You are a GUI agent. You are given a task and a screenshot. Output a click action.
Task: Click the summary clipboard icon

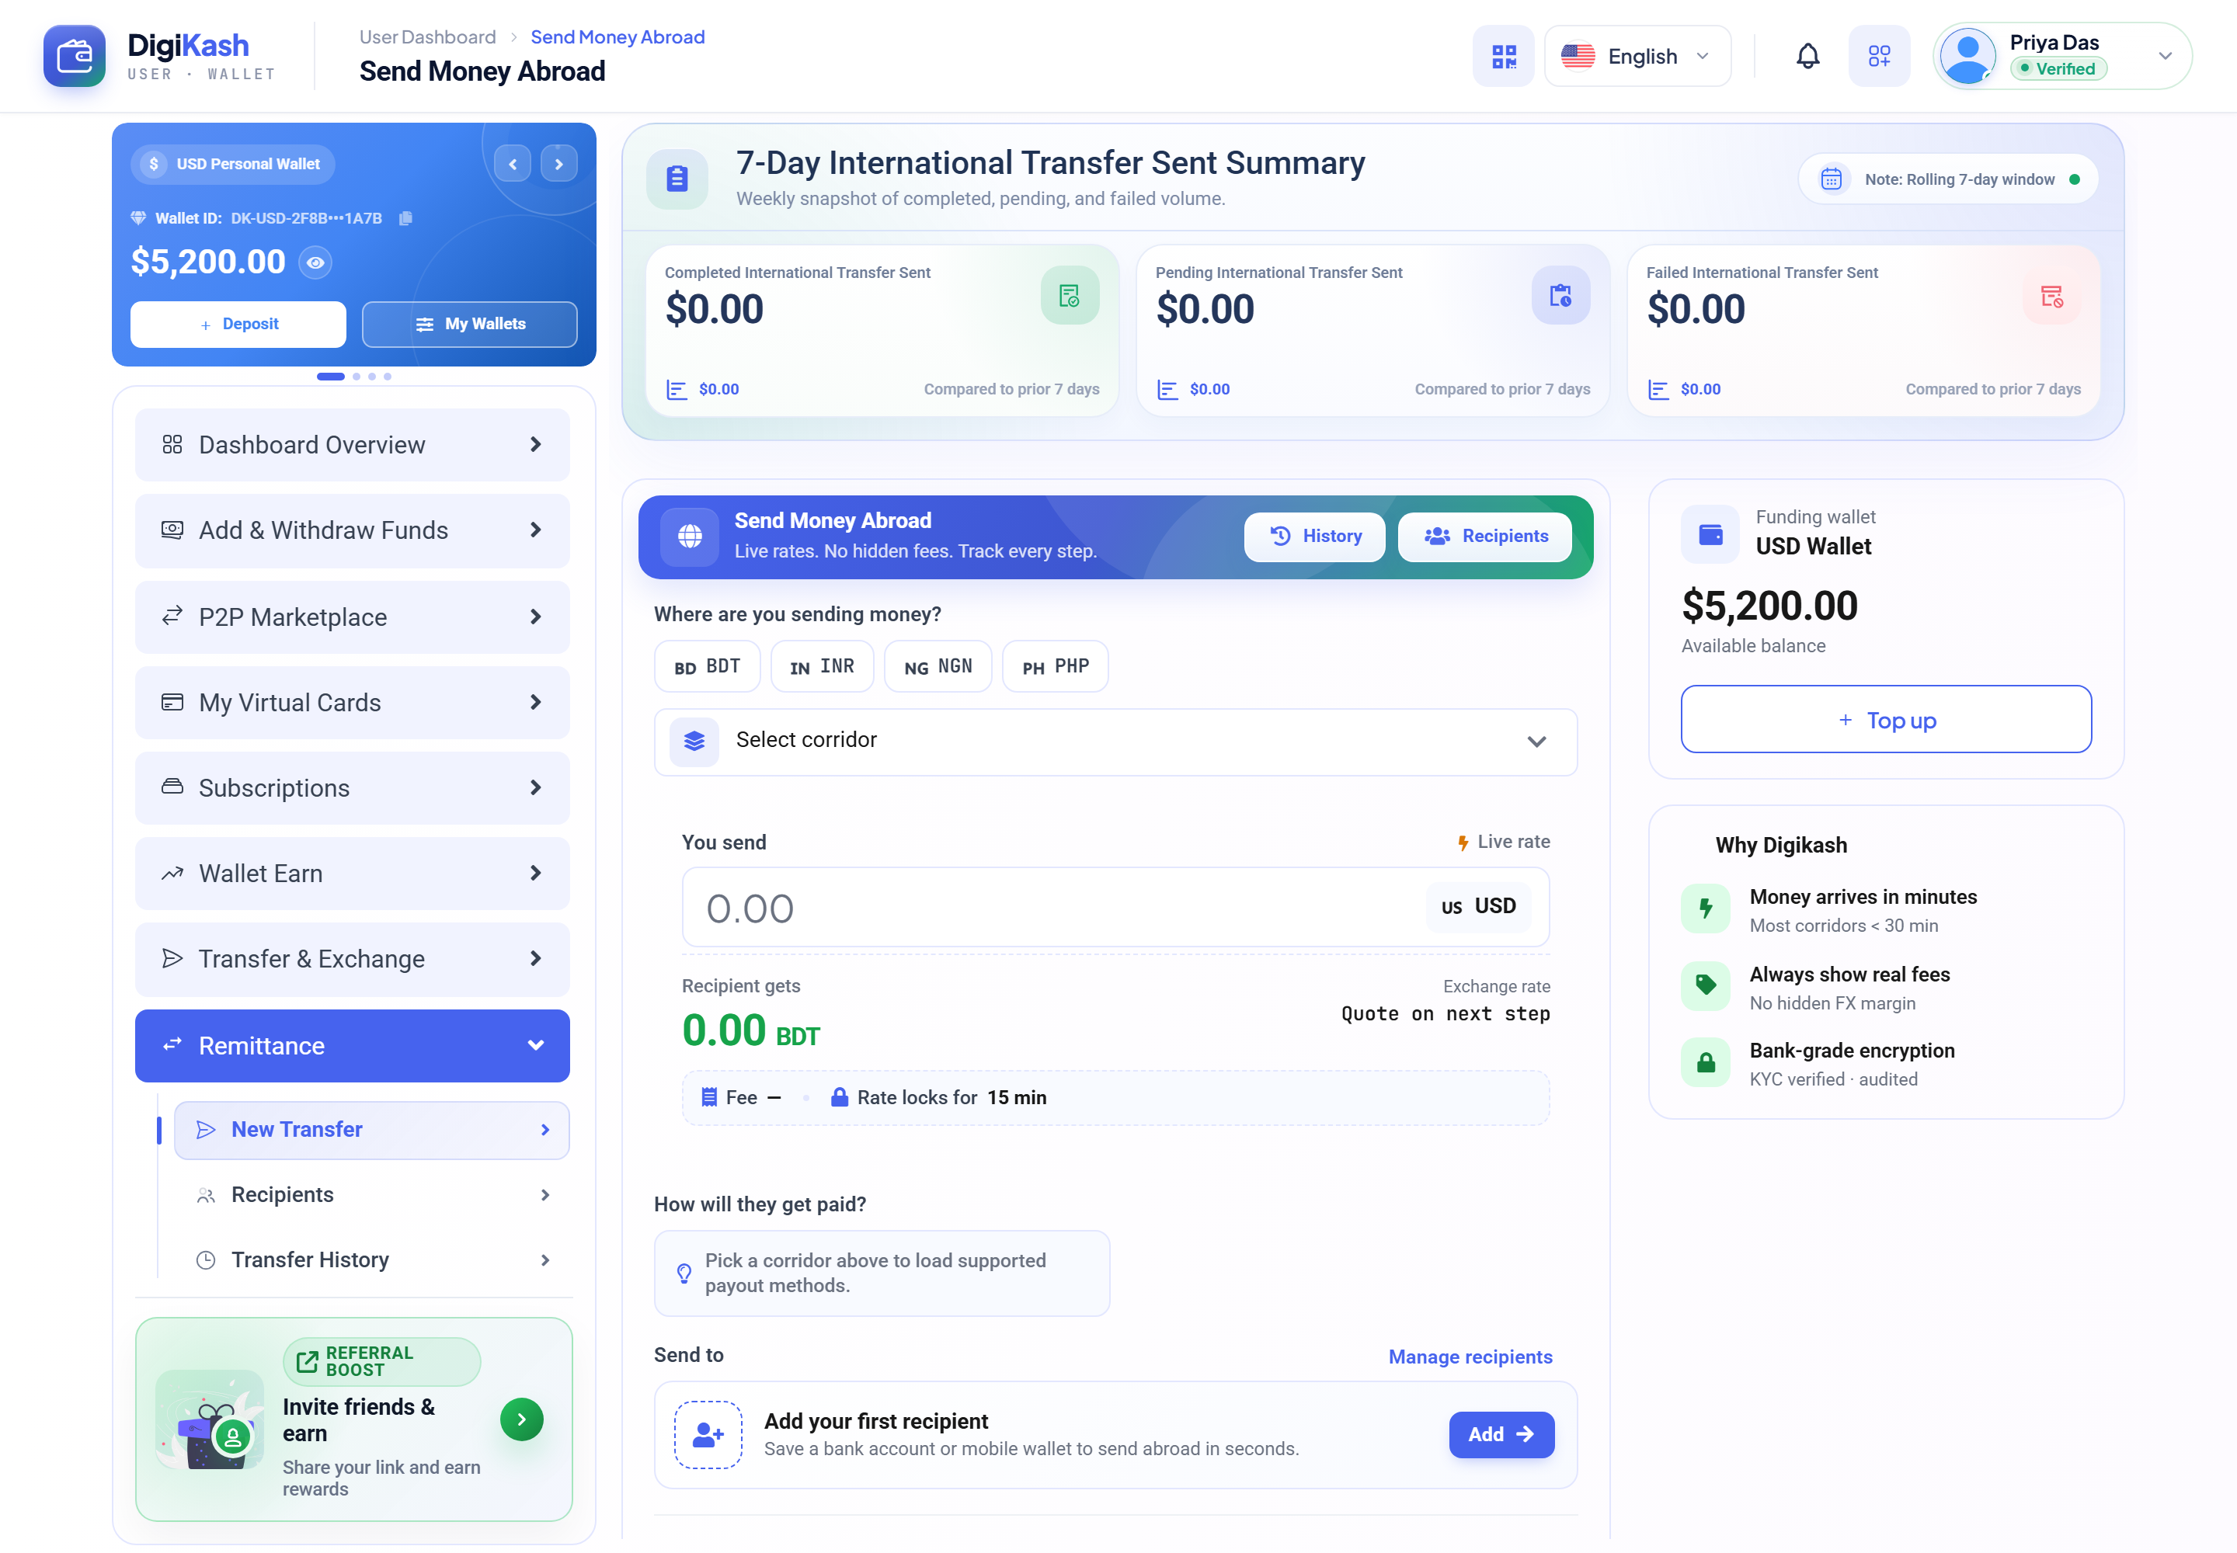677,178
